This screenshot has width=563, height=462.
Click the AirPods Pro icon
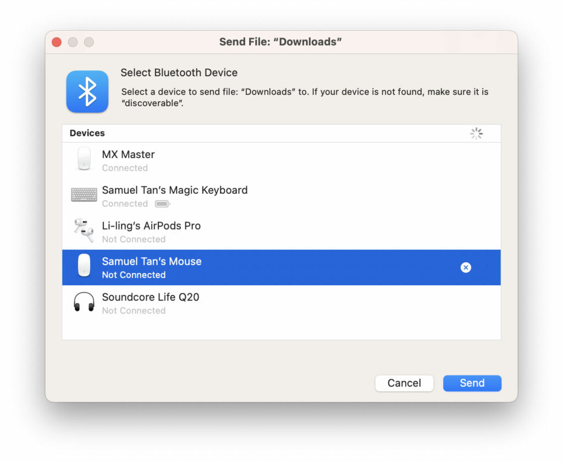tap(83, 230)
